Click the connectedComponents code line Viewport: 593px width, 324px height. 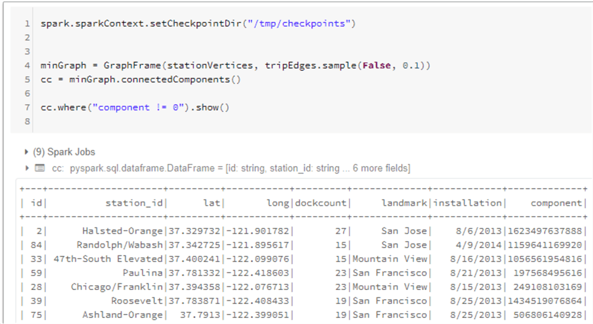coord(140,80)
